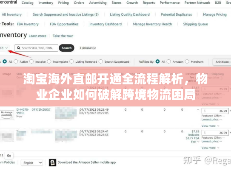
Task: Click the 'Learn more' link
Action: pos(37,36)
